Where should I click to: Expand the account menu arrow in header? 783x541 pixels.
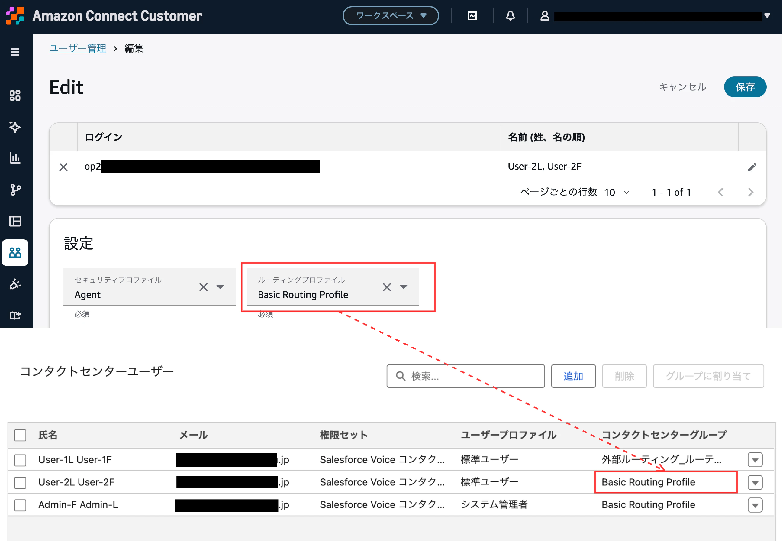pos(767,16)
